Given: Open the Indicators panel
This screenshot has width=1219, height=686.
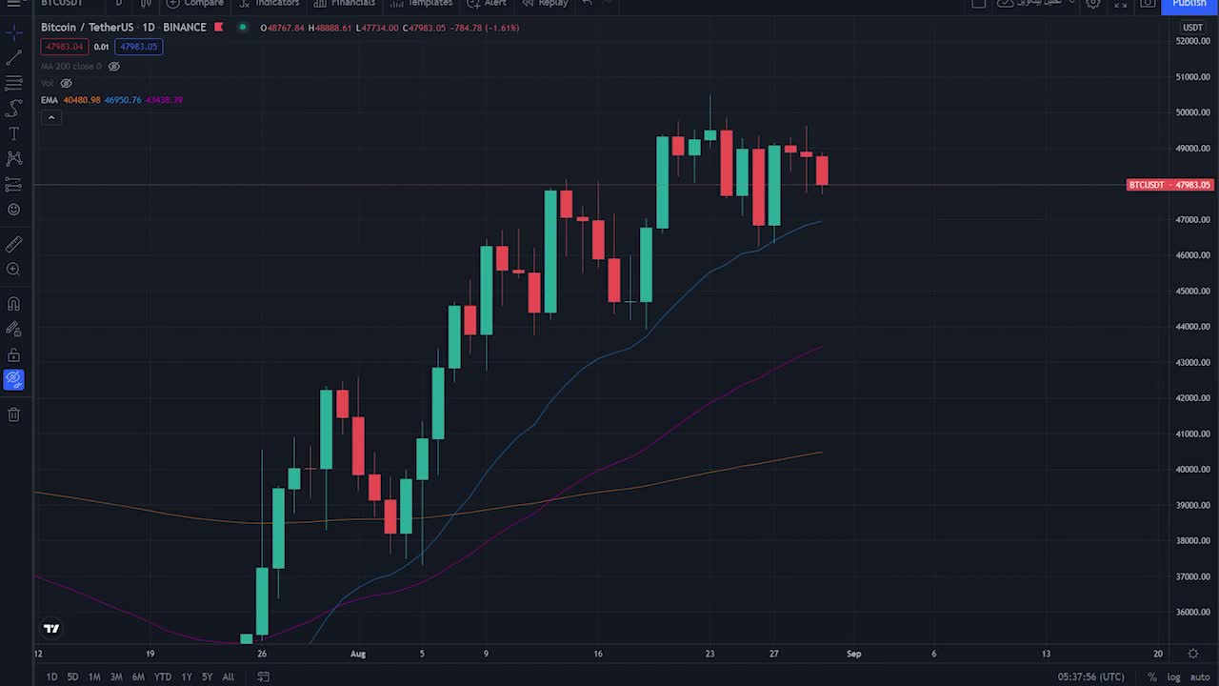Looking at the screenshot, I should pos(270,4).
